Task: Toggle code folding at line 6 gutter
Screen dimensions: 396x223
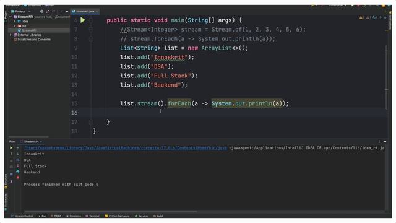Action: [x=91, y=20]
